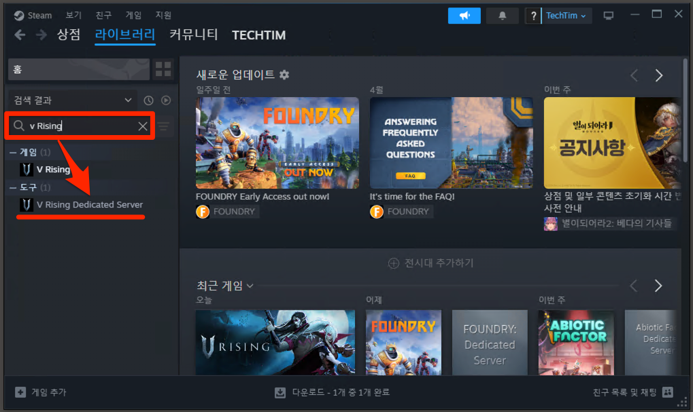Image resolution: width=693 pixels, height=412 pixels.
Task: Click the forward navigation arrow
Action: 41,35
